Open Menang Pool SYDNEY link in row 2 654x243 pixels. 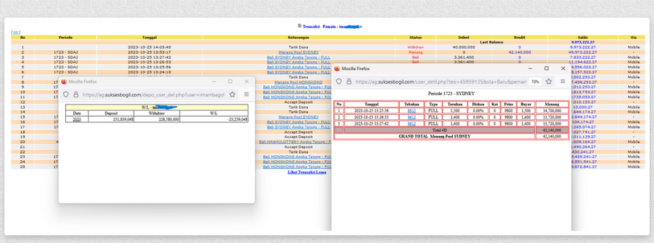pyautogui.click(x=299, y=52)
